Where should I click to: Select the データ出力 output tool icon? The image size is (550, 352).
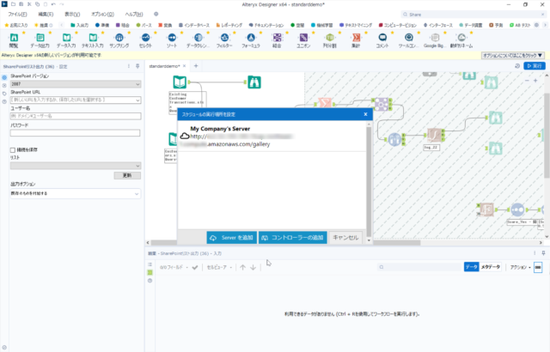pos(40,38)
